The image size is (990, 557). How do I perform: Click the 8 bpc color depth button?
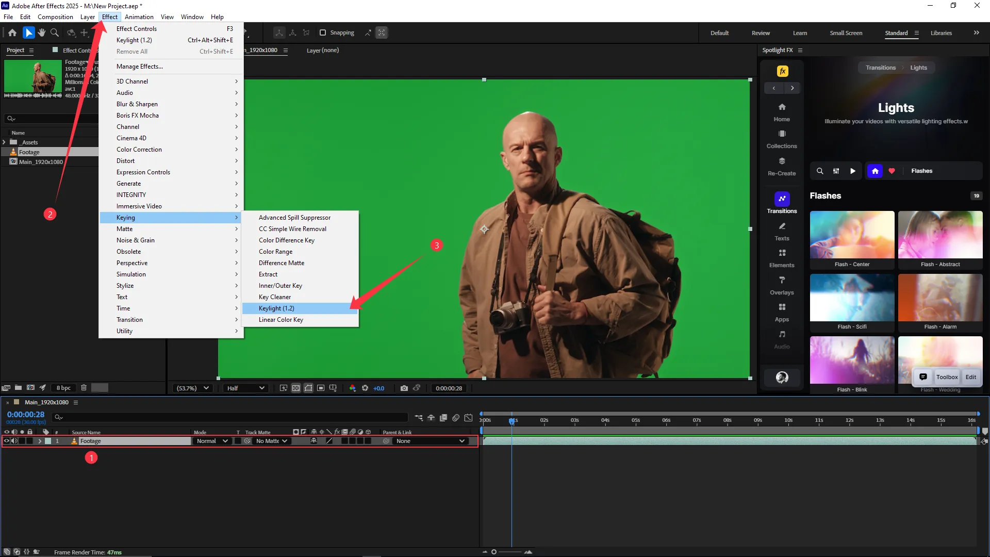coord(63,388)
